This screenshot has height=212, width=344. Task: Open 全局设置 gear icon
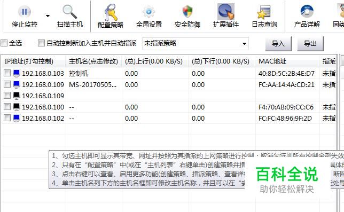point(148,12)
